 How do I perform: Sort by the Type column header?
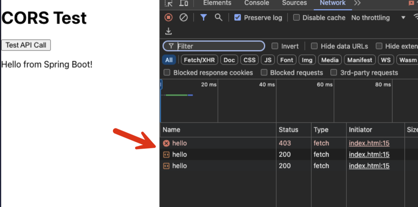[x=329, y=130]
